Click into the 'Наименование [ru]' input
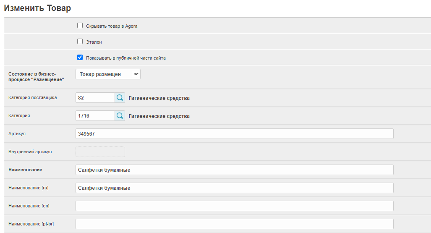Image resolution: width=431 pixels, height=233 pixels. click(234, 188)
